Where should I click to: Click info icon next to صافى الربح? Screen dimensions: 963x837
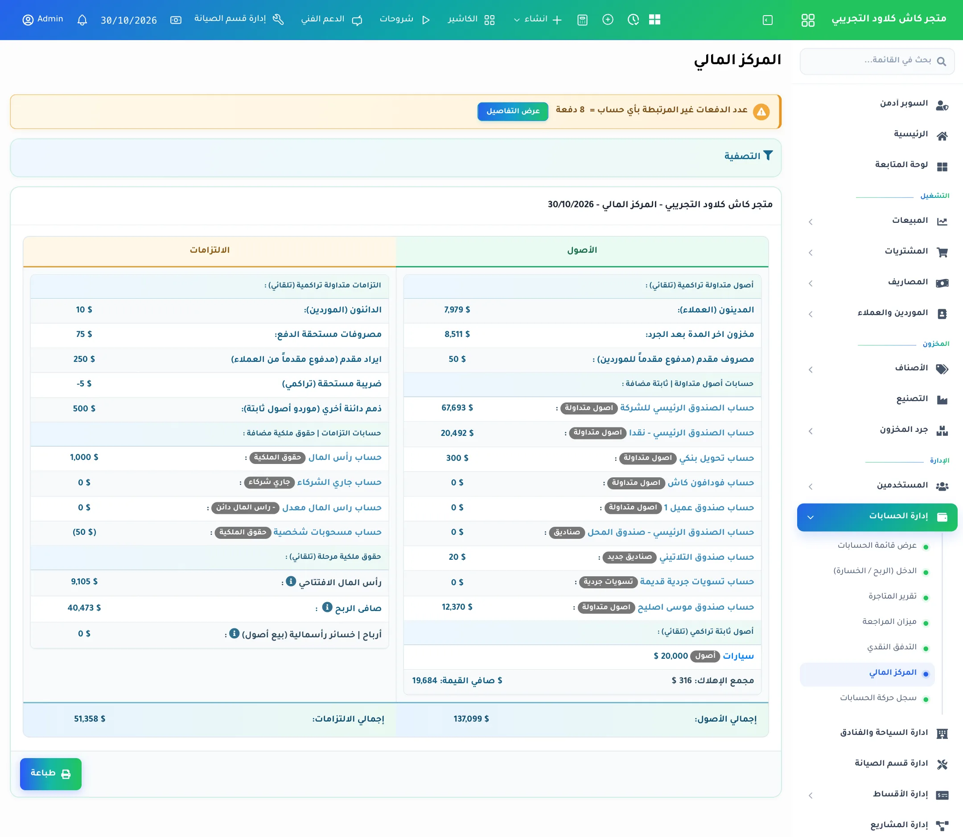coord(327,607)
